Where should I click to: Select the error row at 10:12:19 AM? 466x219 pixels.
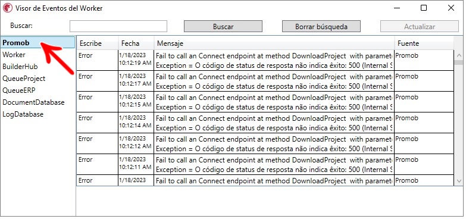(x=265, y=60)
